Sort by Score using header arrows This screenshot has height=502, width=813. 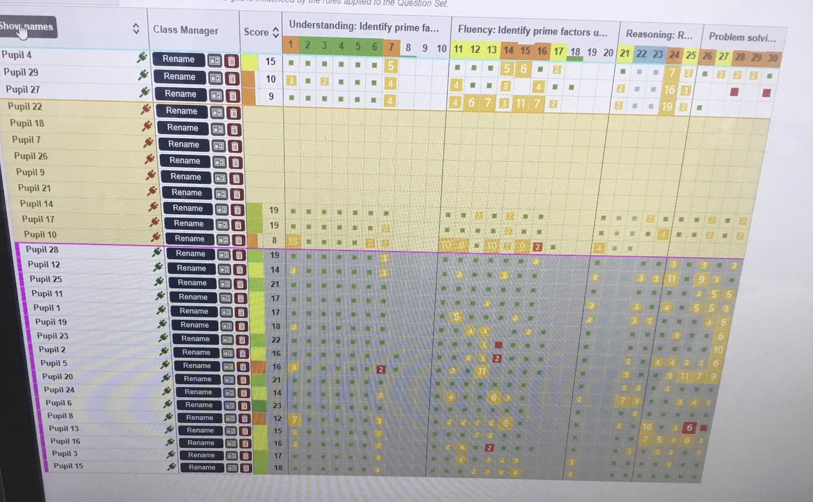pyautogui.click(x=275, y=32)
